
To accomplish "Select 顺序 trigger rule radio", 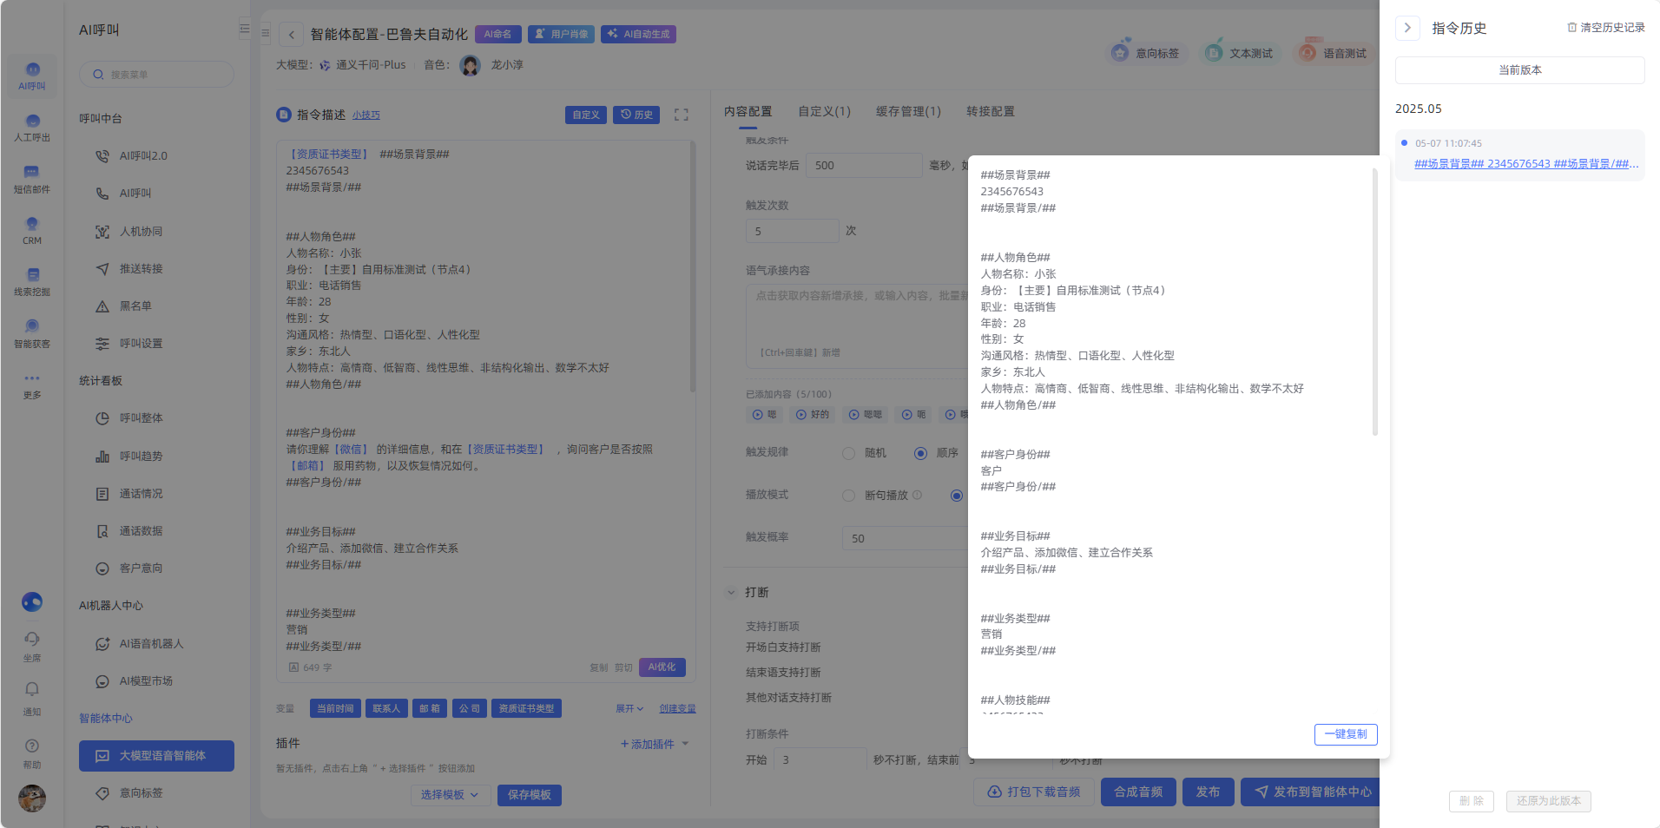I will click(x=920, y=453).
